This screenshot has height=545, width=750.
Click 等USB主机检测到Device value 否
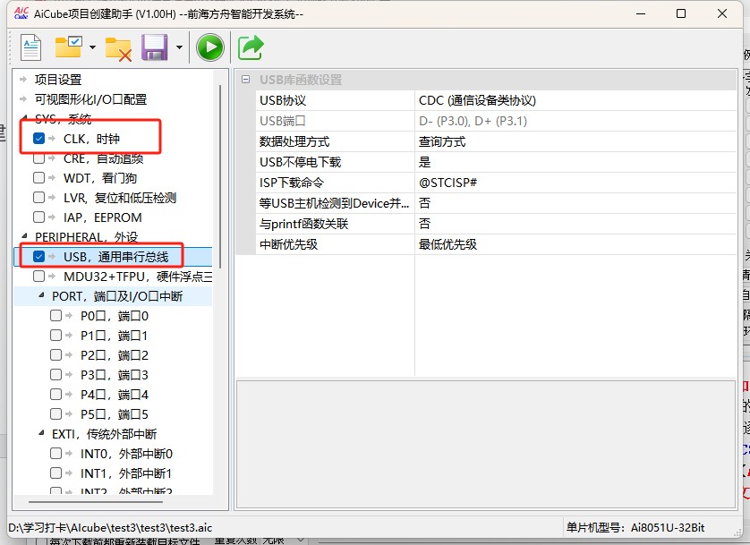point(575,203)
